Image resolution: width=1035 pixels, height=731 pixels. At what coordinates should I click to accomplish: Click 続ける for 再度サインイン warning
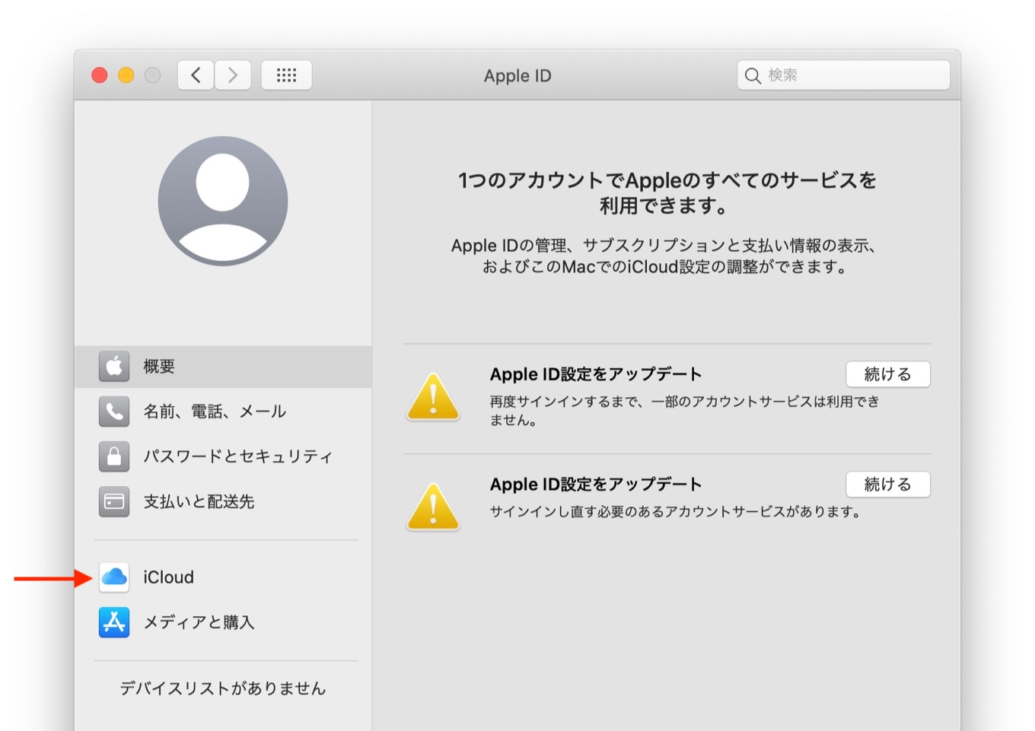[x=888, y=374]
